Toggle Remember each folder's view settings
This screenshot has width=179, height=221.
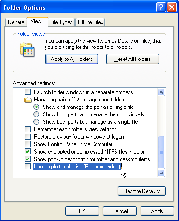(x=28, y=129)
